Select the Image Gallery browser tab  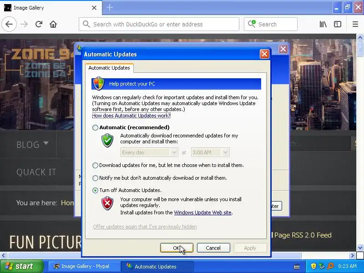tap(51, 8)
